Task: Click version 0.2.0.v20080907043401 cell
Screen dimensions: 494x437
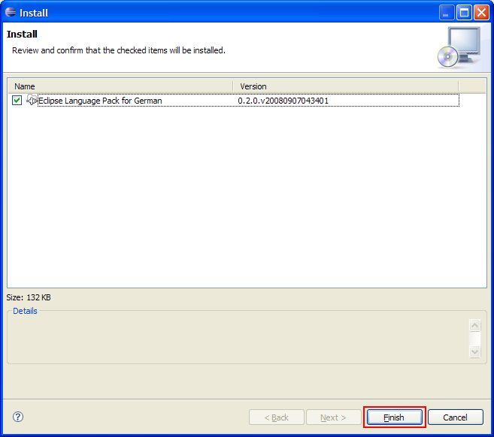Action: [x=283, y=101]
